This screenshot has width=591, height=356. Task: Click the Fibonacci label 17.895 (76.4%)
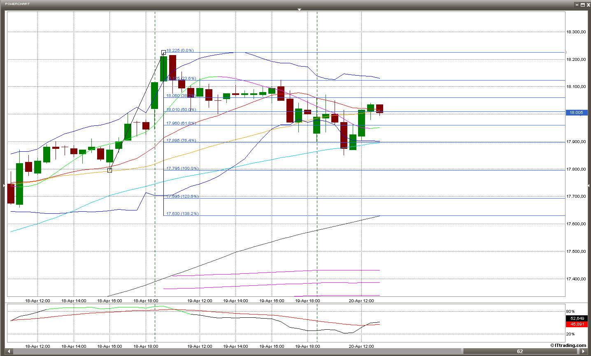coord(181,141)
